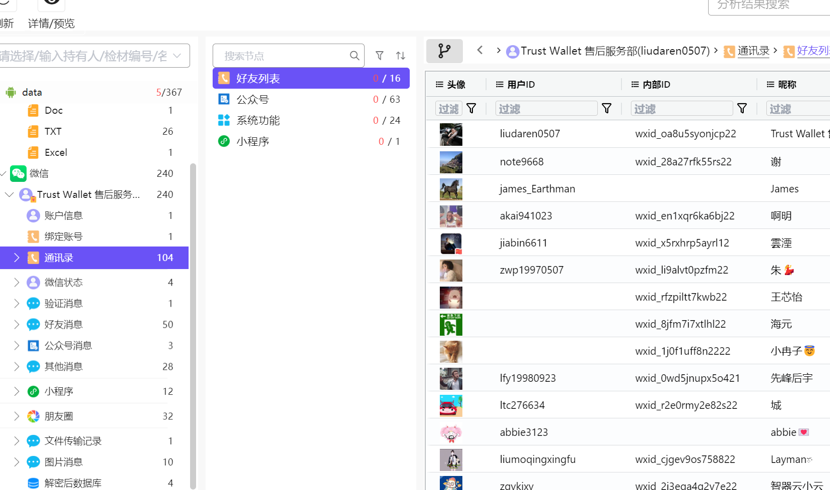Click the funnel icon under 用户ID column
830x490 pixels.
607,108
